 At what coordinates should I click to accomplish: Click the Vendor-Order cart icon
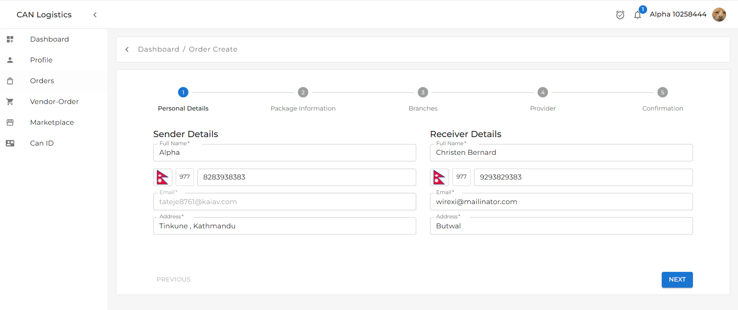click(10, 102)
